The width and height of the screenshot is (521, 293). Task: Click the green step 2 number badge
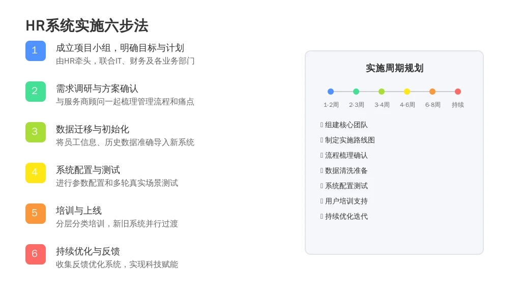tap(36, 92)
